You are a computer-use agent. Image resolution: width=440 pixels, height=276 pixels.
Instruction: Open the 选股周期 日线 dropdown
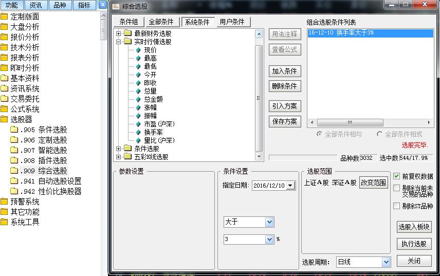[x=386, y=262]
